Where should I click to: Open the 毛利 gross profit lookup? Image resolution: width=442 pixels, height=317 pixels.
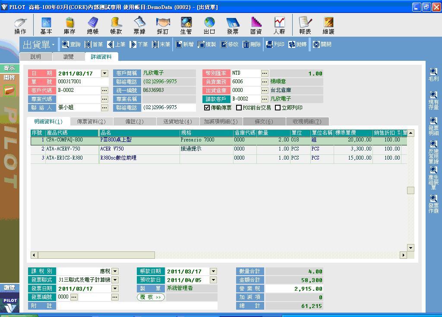point(433,75)
